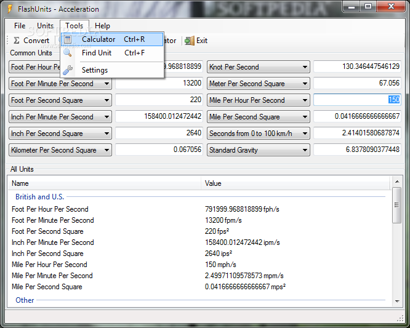Click the All Units scrollbar thumb
Screen dimensions: 410x328
397,205
